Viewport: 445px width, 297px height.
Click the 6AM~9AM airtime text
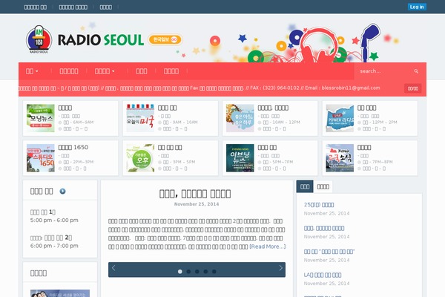(83, 123)
